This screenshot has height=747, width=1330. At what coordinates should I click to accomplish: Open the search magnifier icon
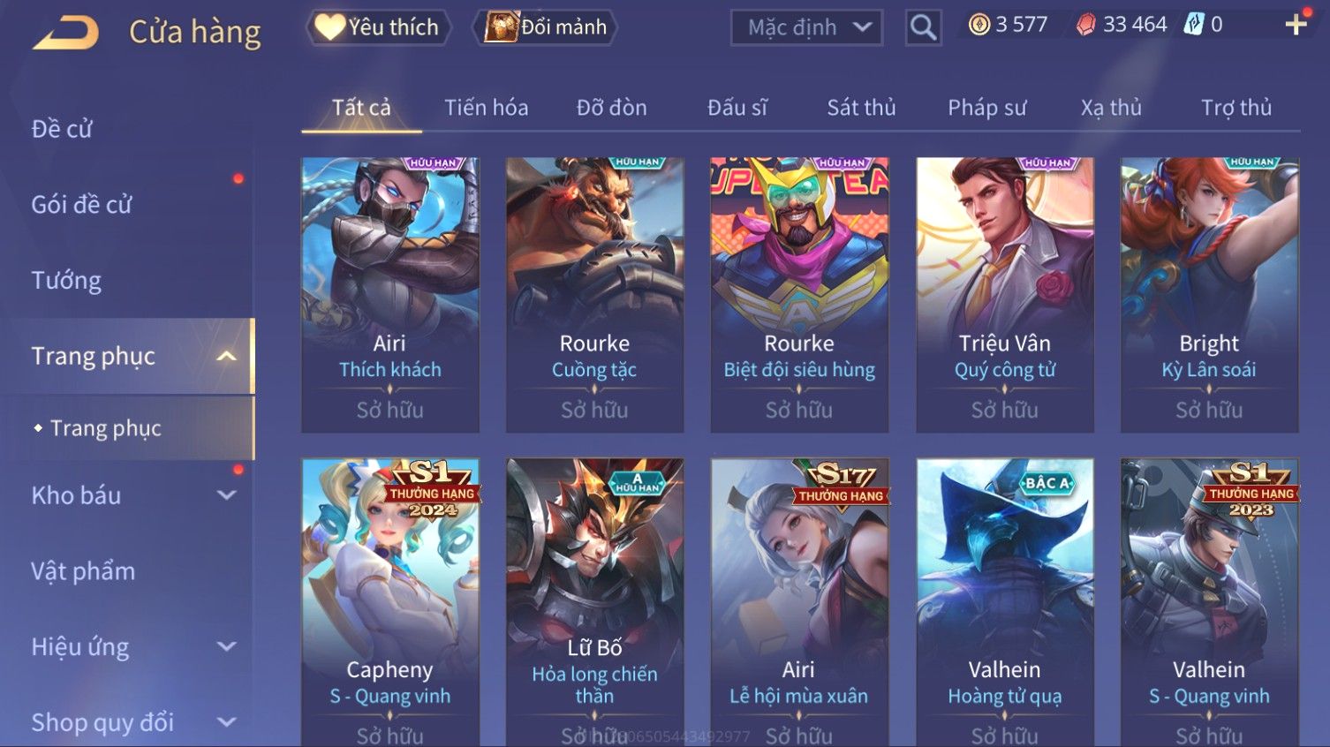[923, 27]
